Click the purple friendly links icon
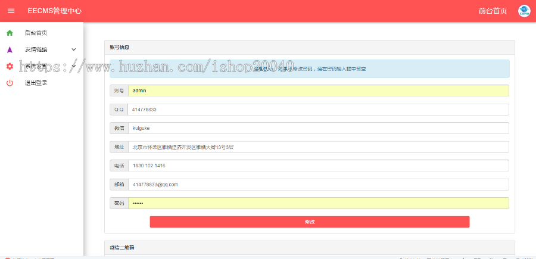The image size is (536, 259). 10,49
